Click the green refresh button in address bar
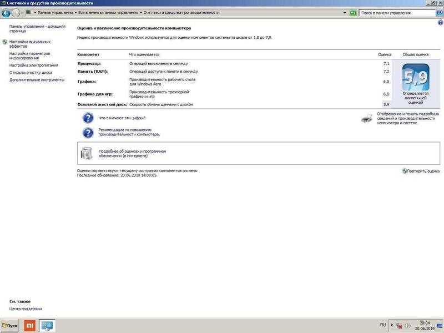The width and height of the screenshot is (444, 333). [x=353, y=13]
